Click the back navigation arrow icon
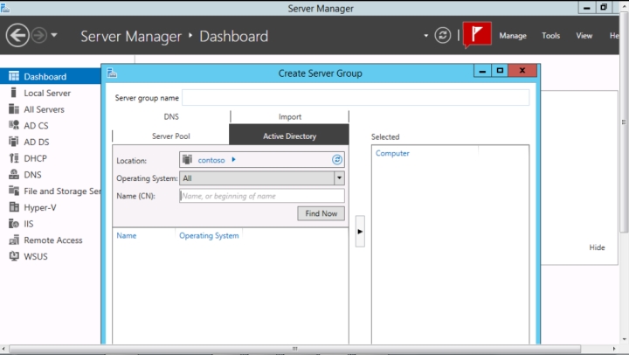 pos(17,36)
